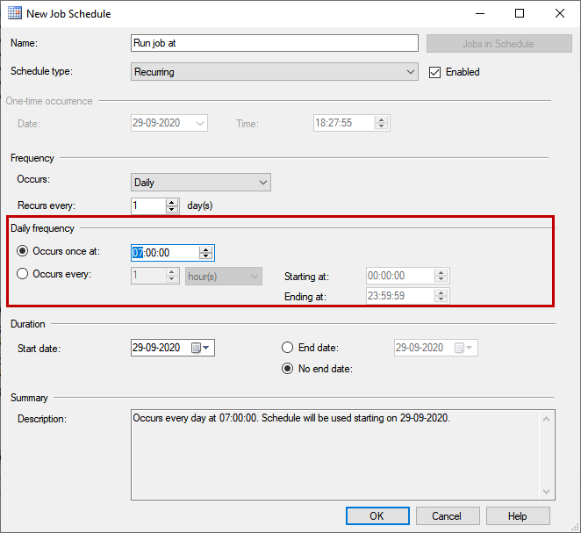This screenshot has width=581, height=533.
Task: Choose the End date radio option
Action: pyautogui.click(x=288, y=348)
